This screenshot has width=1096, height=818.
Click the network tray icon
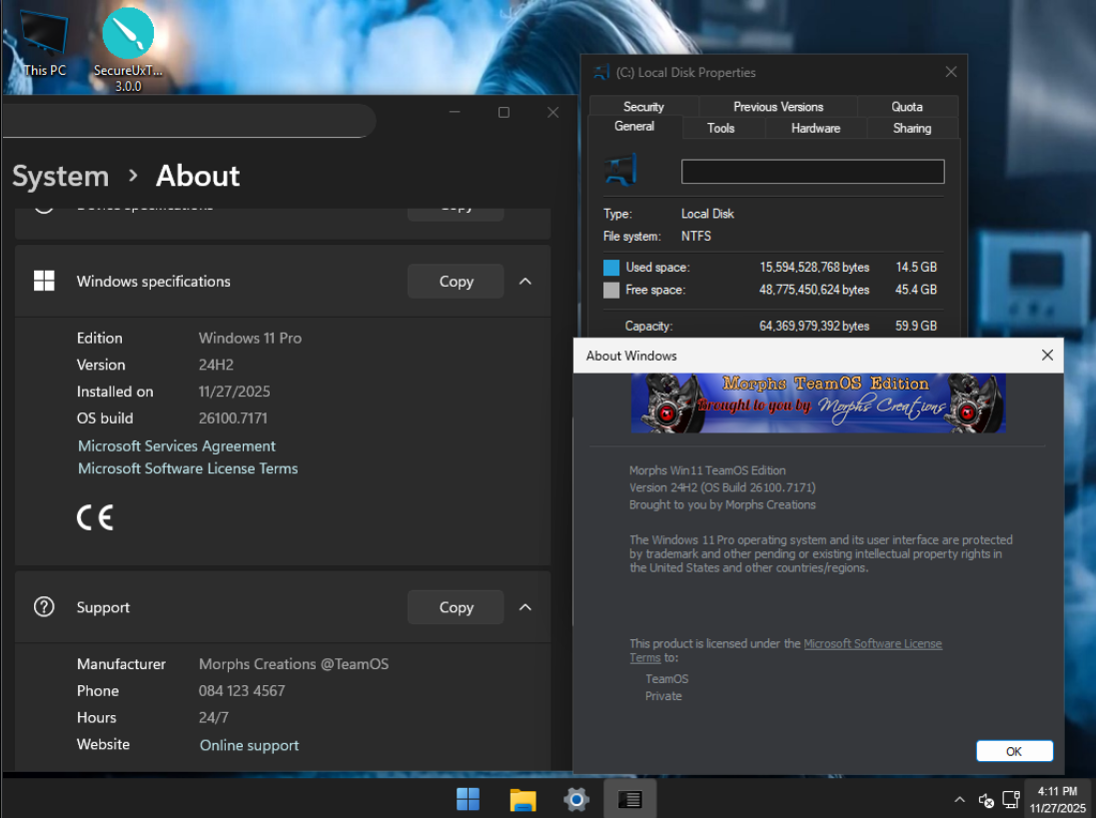coord(1010,800)
